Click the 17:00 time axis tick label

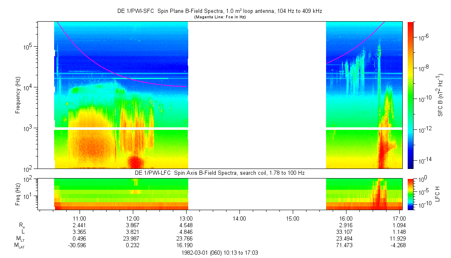coord(399,218)
